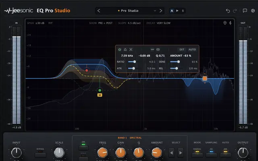This screenshot has width=258, height=161.
Task: Change the SPAN ±30 dB setting
Action: 36,23
